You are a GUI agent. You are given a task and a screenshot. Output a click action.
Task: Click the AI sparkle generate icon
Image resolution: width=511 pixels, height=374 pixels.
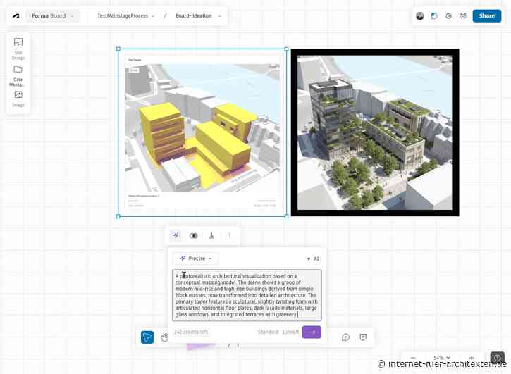click(176, 235)
